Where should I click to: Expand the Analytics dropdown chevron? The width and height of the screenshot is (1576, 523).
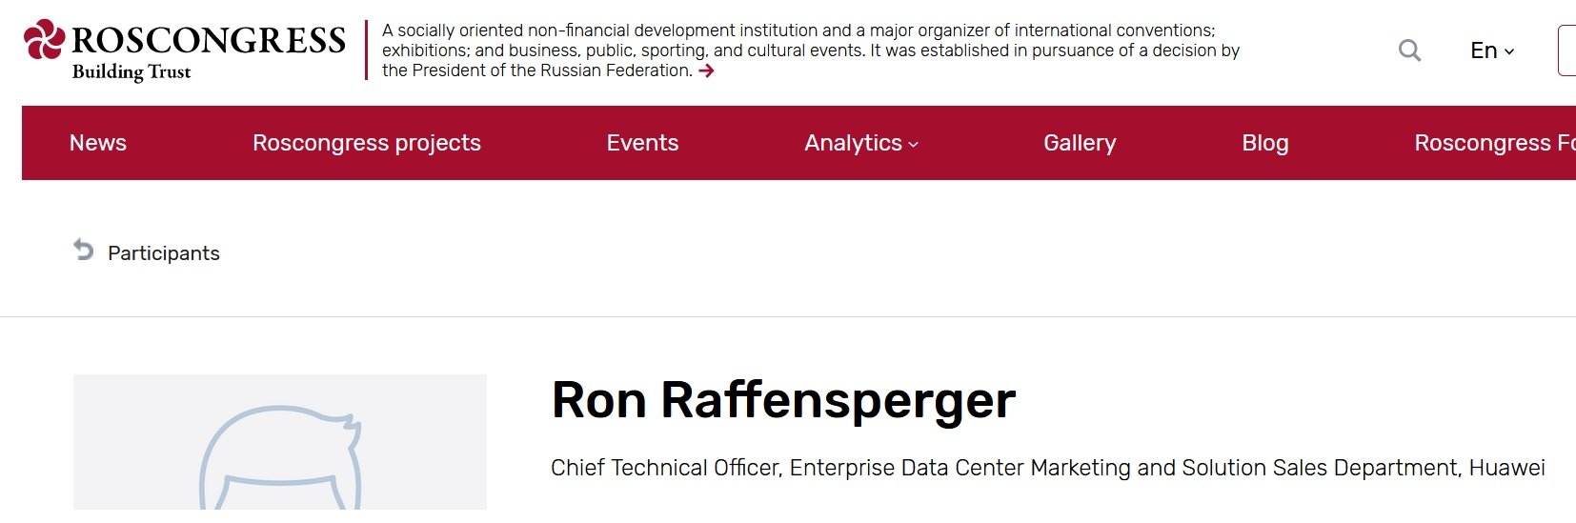point(914,145)
